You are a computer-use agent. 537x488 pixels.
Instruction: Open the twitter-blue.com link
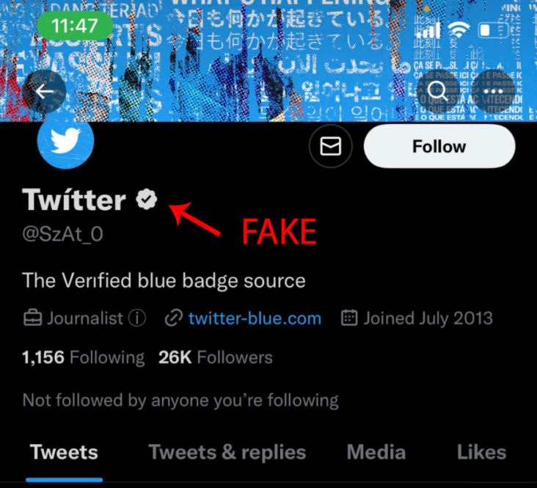pyautogui.click(x=254, y=318)
